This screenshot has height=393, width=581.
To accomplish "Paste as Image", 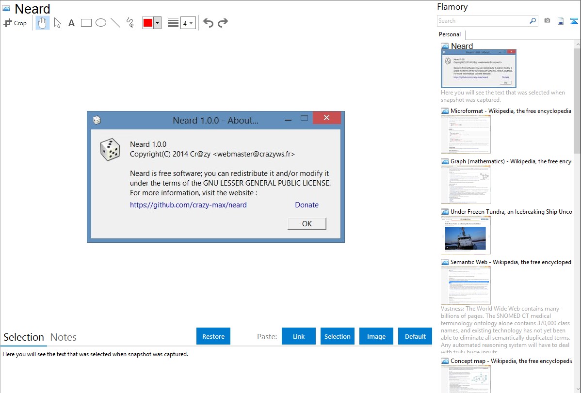I will pyautogui.click(x=376, y=336).
